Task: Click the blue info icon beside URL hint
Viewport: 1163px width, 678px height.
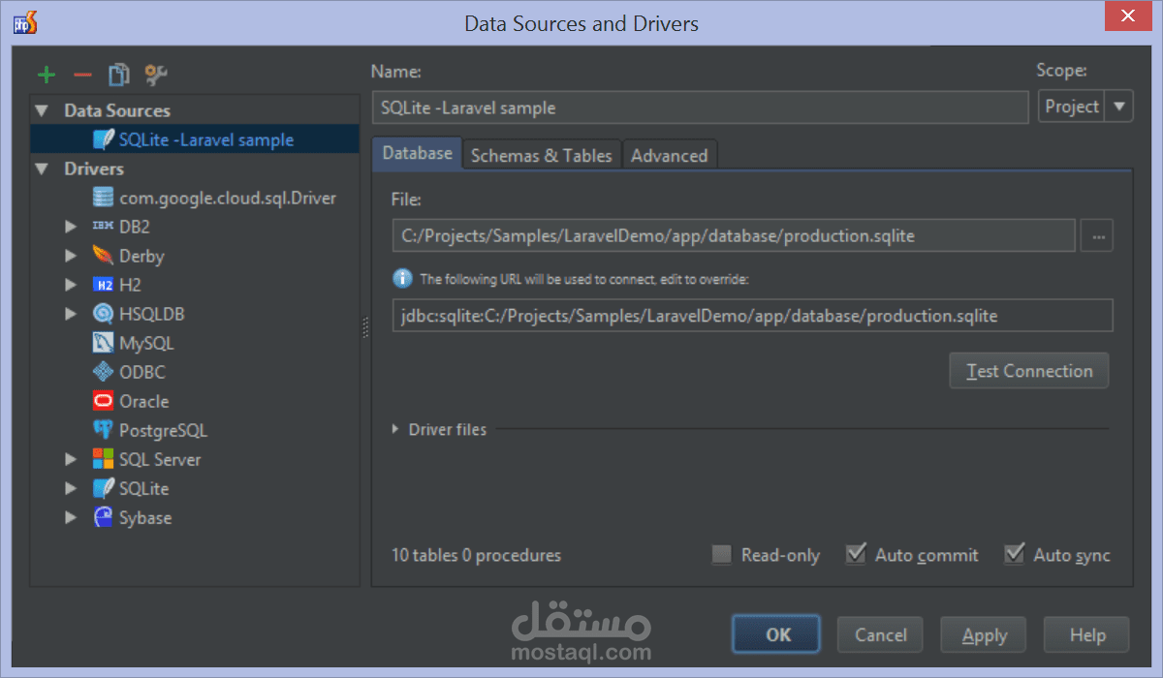Action: pyautogui.click(x=402, y=279)
